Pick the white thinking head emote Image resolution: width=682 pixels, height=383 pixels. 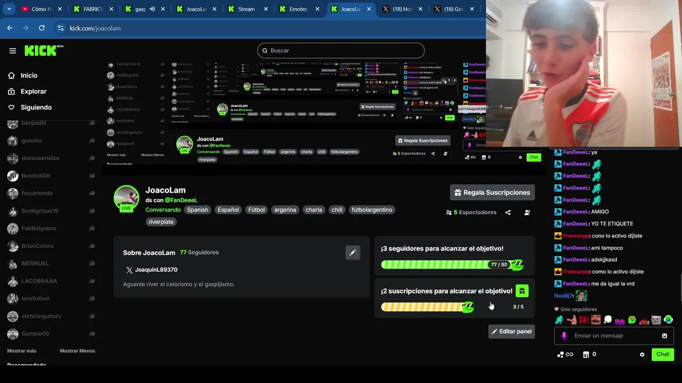coord(608,320)
